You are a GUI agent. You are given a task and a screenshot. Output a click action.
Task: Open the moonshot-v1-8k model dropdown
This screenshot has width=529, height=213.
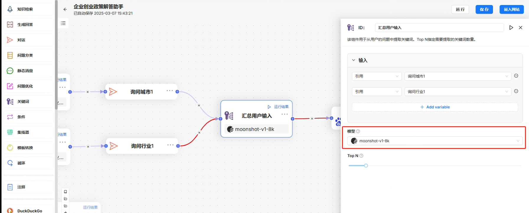tap(435, 141)
